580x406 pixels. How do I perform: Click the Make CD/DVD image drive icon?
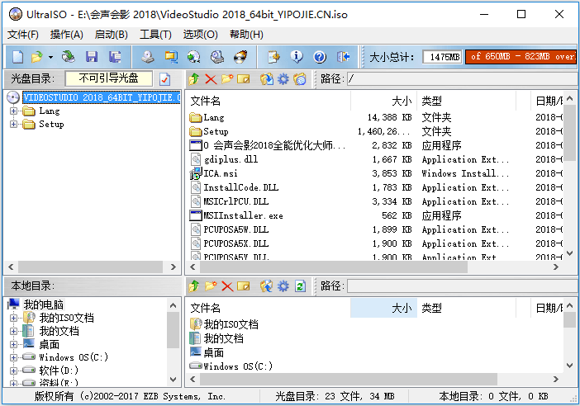[148, 57]
